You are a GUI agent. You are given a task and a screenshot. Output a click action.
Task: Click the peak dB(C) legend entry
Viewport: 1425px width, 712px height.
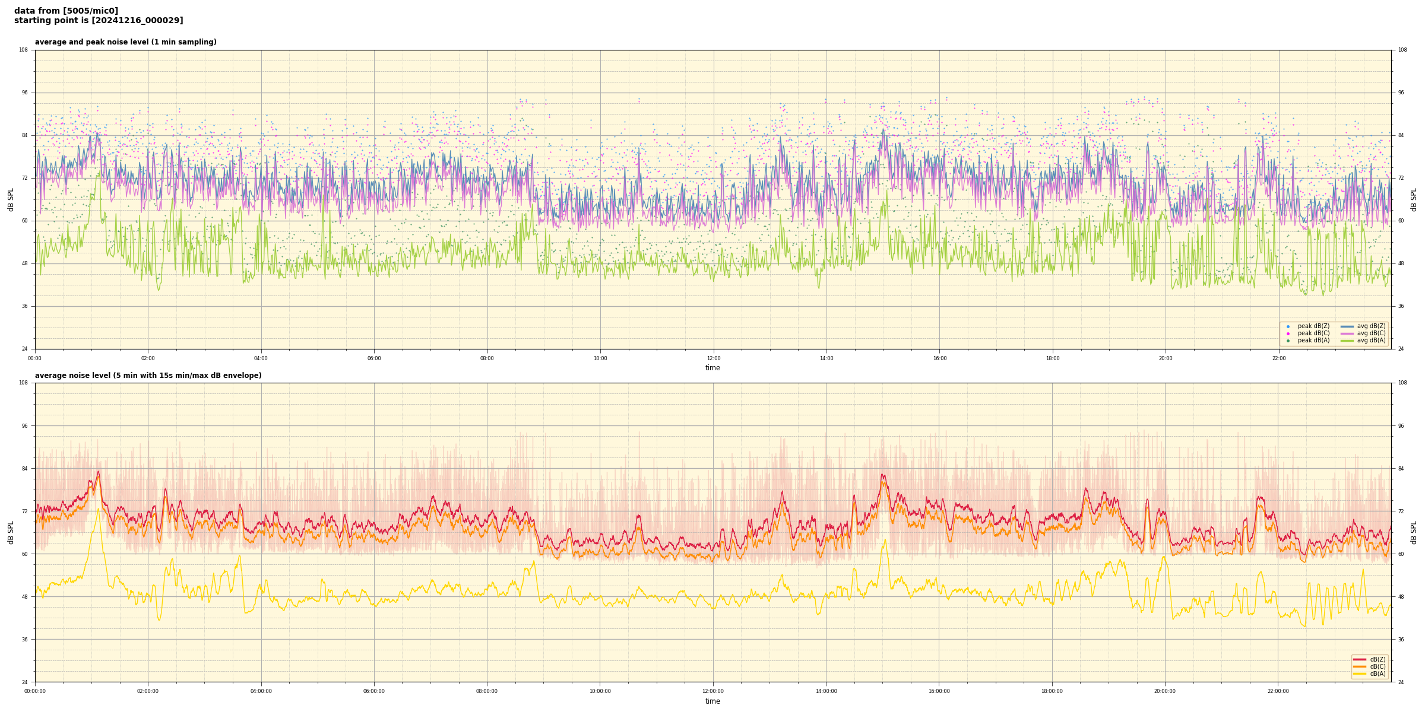click(x=1313, y=333)
